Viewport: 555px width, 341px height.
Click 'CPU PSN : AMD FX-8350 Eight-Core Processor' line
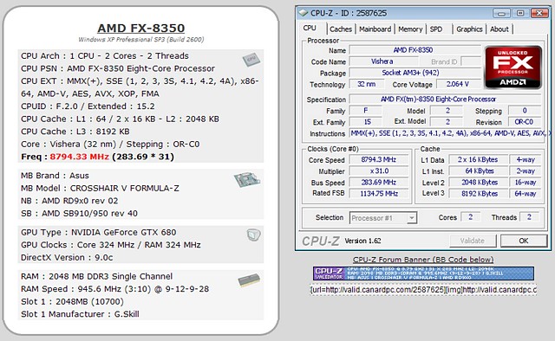pyautogui.click(x=118, y=68)
